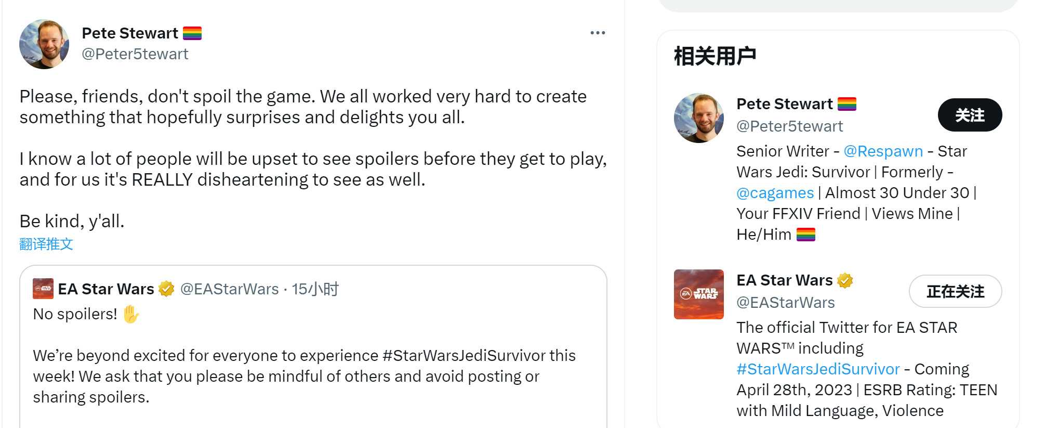Open the tweet's three-dot more menu
This screenshot has height=428, width=1045.
598,33
